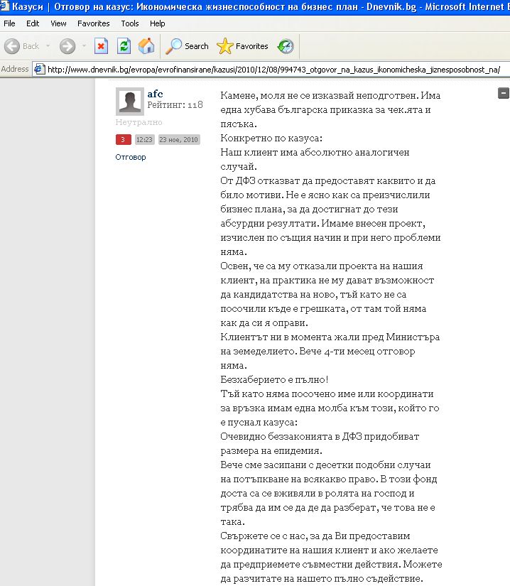Click the Back navigation arrow icon

pyautogui.click(x=12, y=46)
